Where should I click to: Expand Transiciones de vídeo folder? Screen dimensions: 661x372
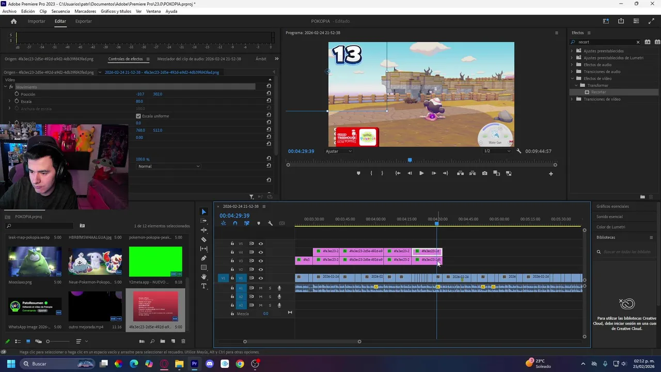(572, 99)
